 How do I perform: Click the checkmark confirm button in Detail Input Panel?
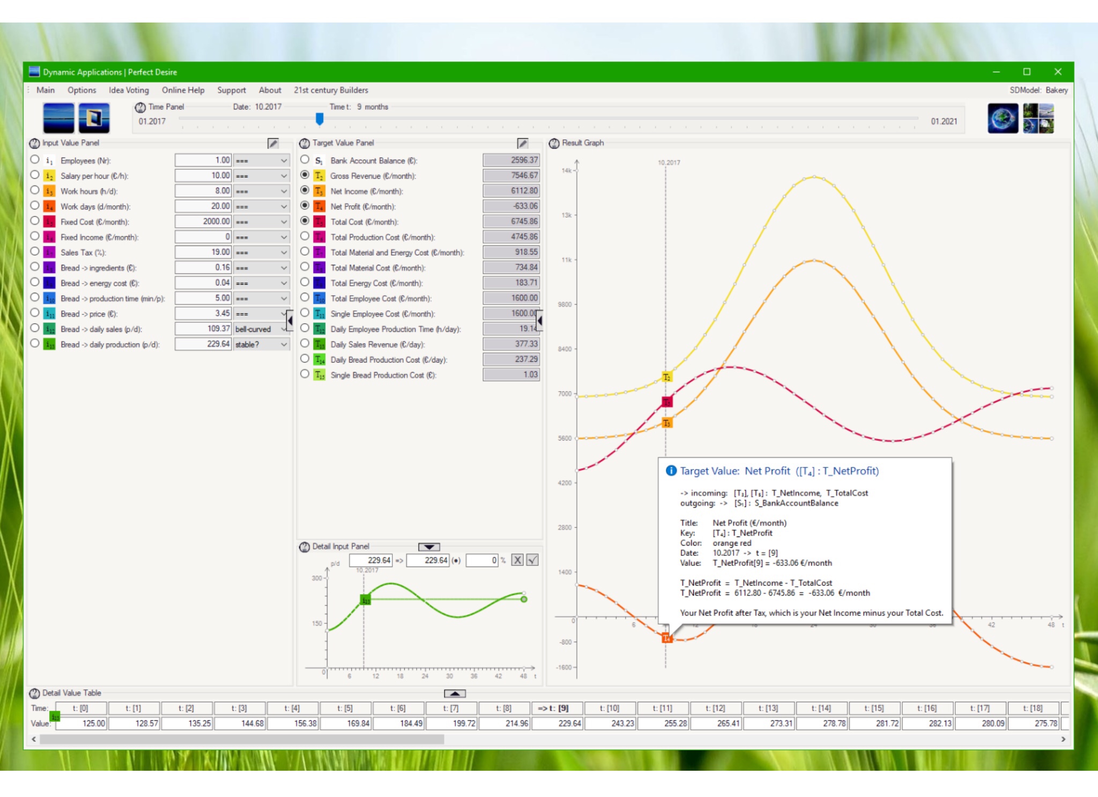pyautogui.click(x=532, y=560)
